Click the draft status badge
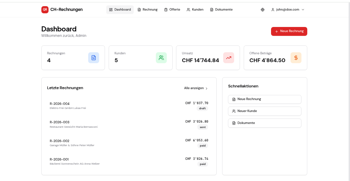This screenshot has height=181, width=350. coord(202,108)
